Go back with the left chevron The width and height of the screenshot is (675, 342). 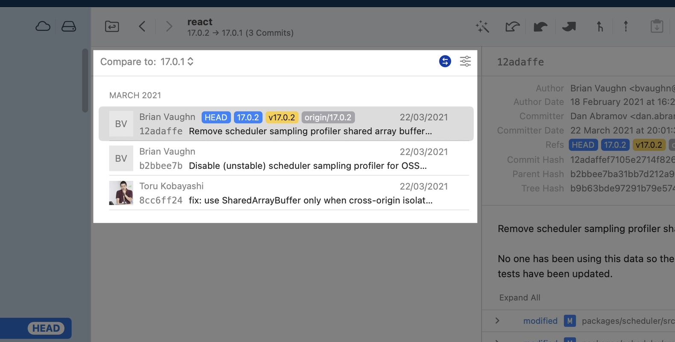[142, 27]
